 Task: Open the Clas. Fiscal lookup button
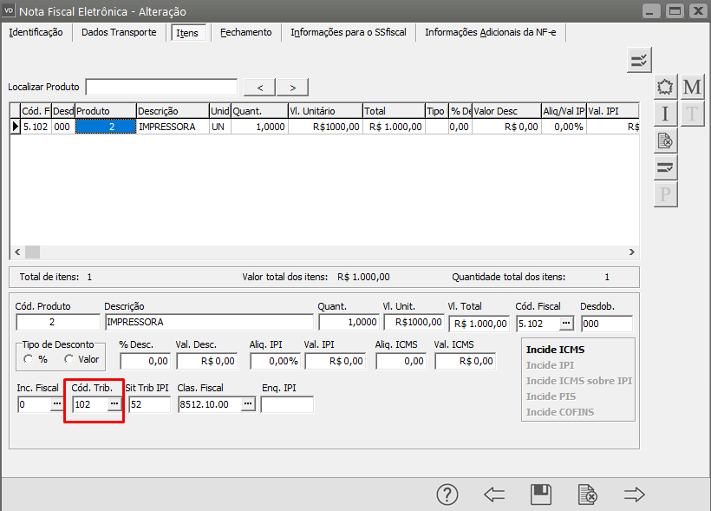(x=247, y=404)
